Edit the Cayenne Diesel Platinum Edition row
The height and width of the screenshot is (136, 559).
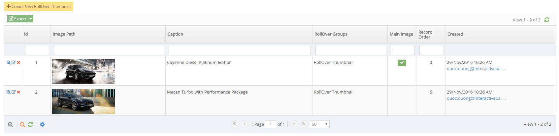pyautogui.click(x=14, y=63)
